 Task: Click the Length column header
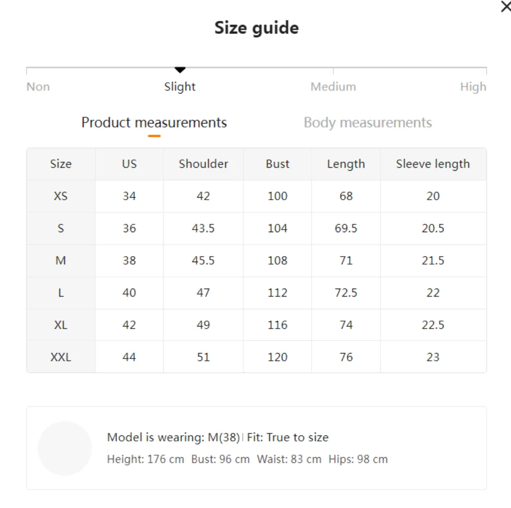346,164
